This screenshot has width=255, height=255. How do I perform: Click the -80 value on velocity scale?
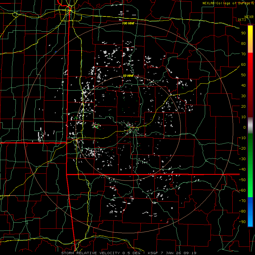click(242, 211)
